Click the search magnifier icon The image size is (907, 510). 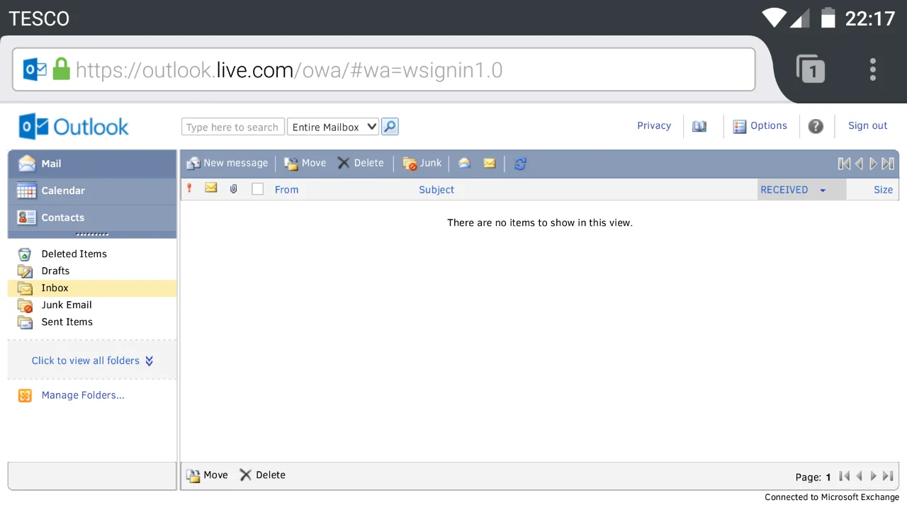click(x=390, y=127)
